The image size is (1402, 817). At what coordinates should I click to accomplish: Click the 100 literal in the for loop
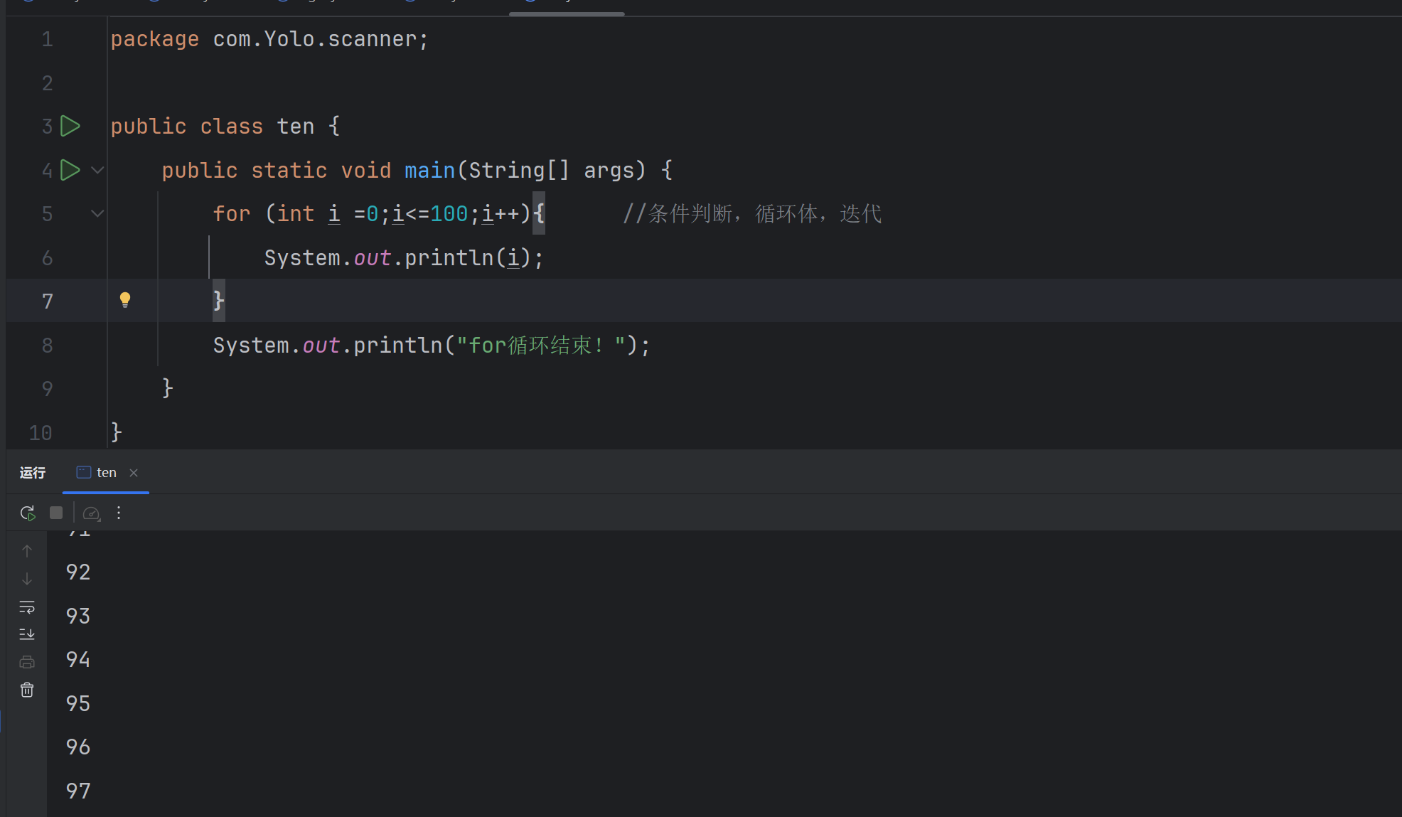[x=449, y=214]
